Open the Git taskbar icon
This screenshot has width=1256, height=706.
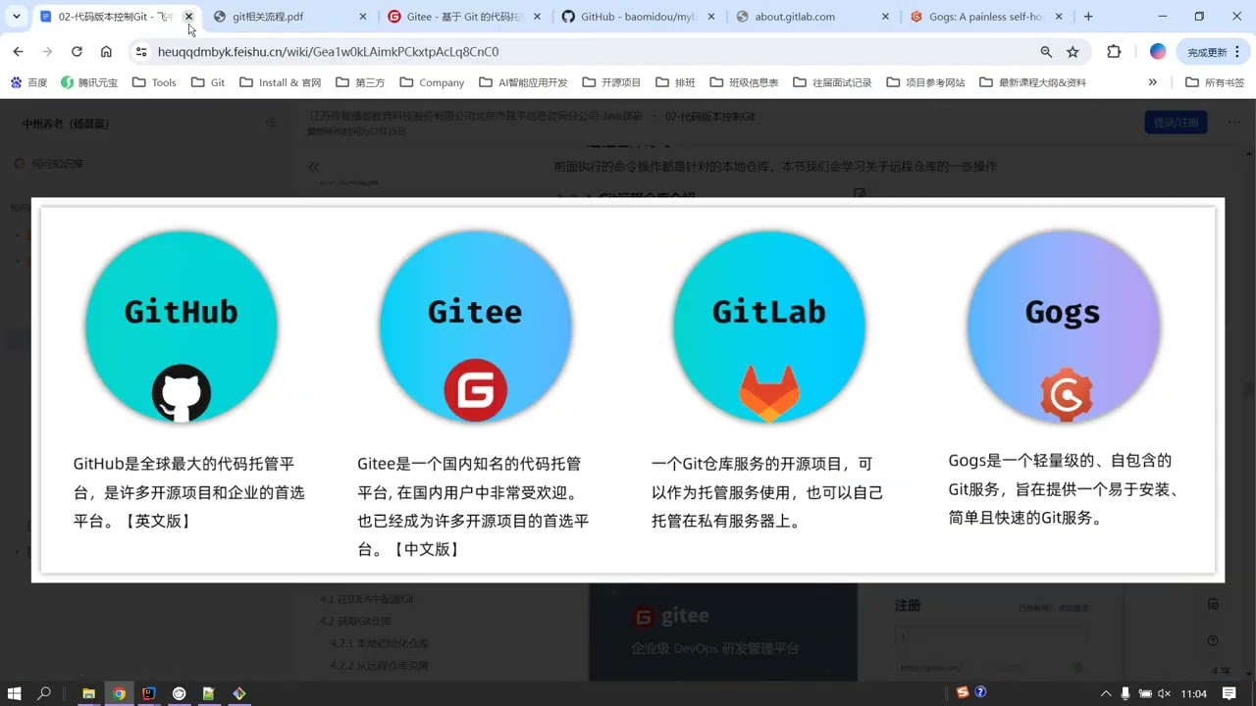tap(239, 693)
